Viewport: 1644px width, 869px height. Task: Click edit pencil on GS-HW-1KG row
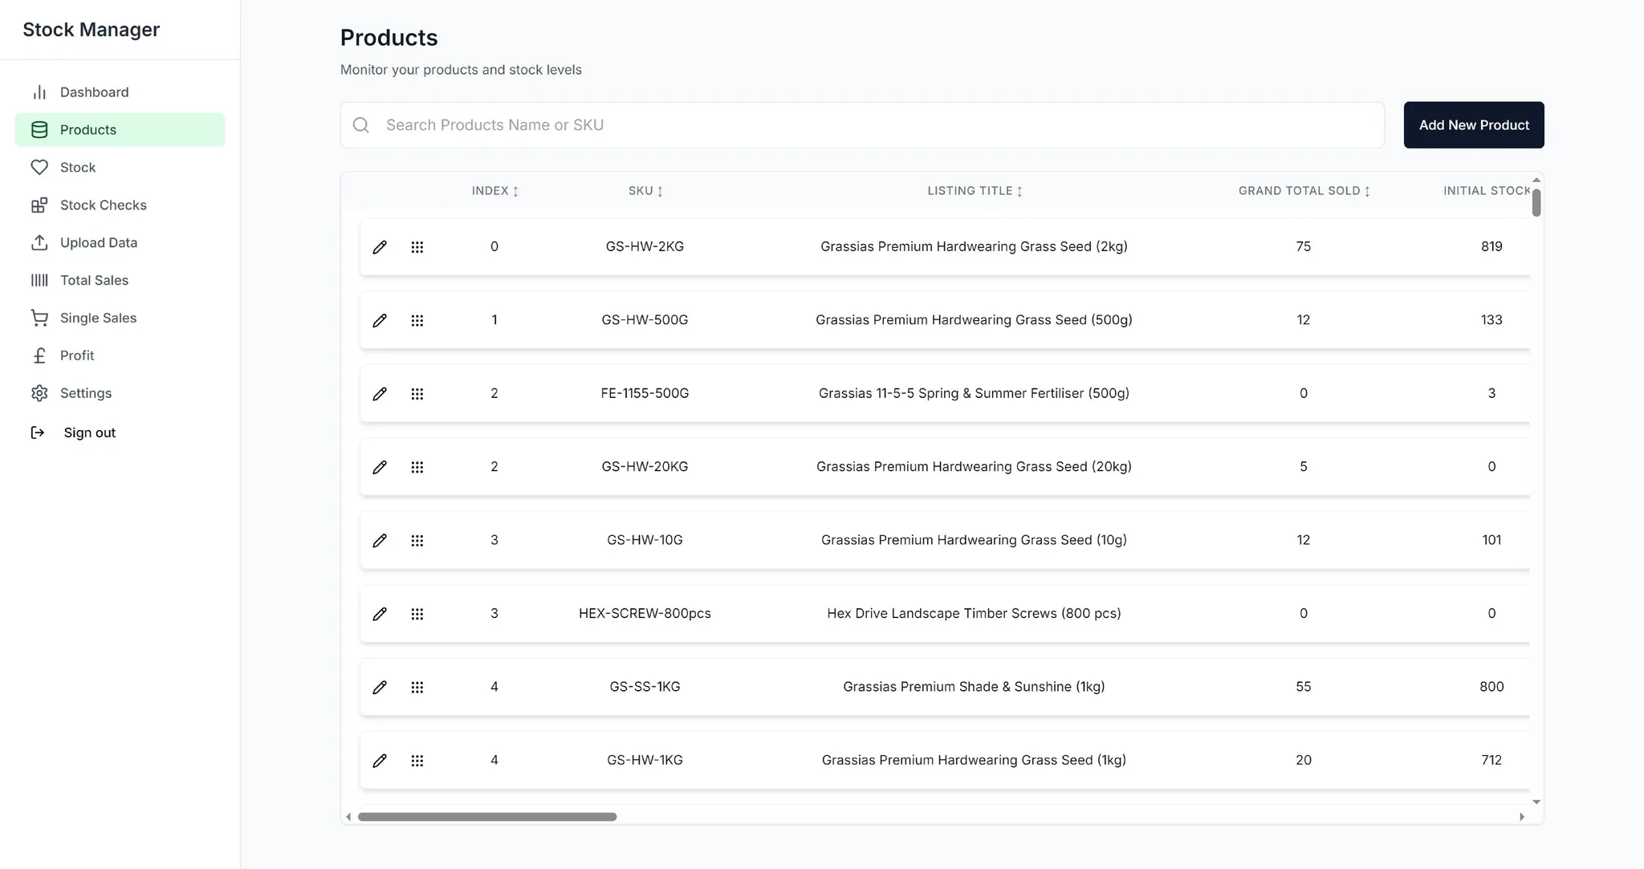380,761
